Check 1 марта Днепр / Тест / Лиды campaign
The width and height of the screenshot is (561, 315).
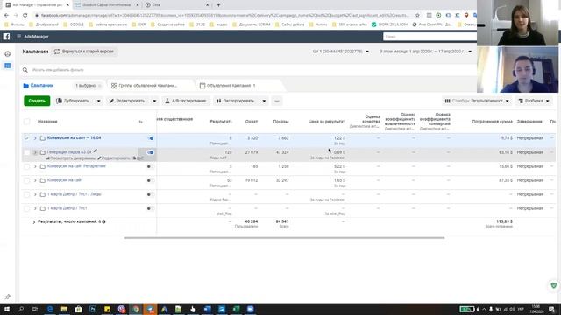[27, 194]
